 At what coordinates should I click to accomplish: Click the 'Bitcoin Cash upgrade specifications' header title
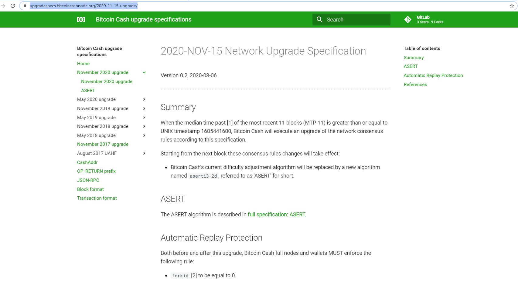pos(144,19)
